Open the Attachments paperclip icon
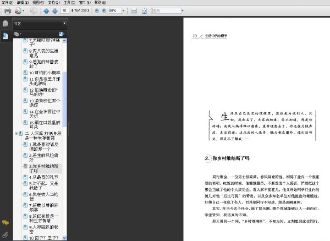Viewport: 330px width, 241px height. pyautogui.click(x=5, y=235)
